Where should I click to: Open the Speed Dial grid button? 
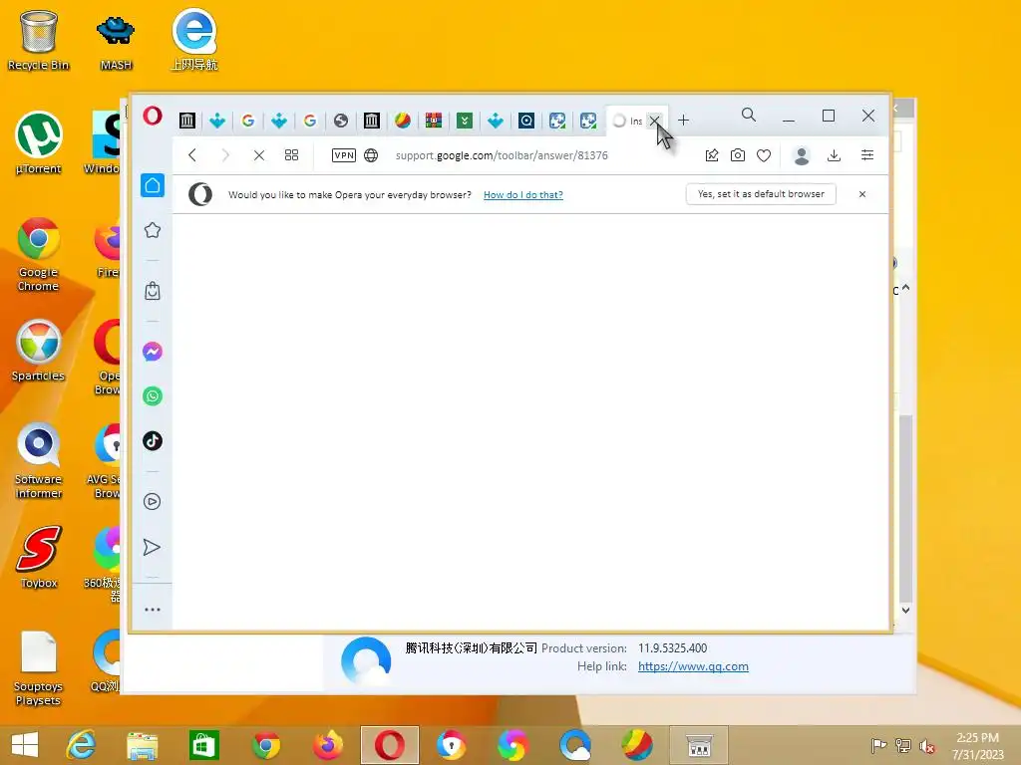click(292, 154)
